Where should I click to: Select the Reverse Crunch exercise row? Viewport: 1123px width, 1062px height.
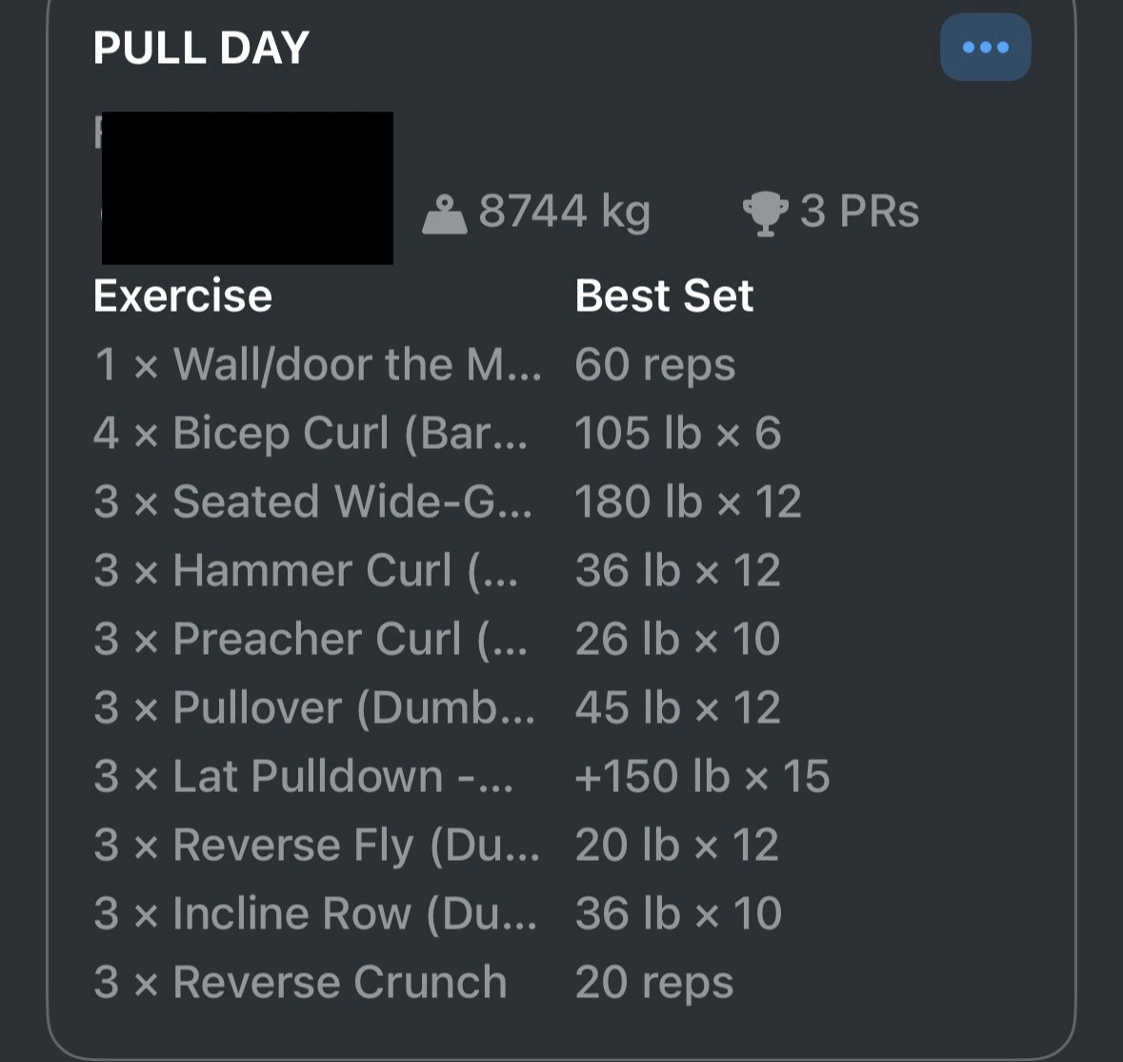[x=300, y=982]
